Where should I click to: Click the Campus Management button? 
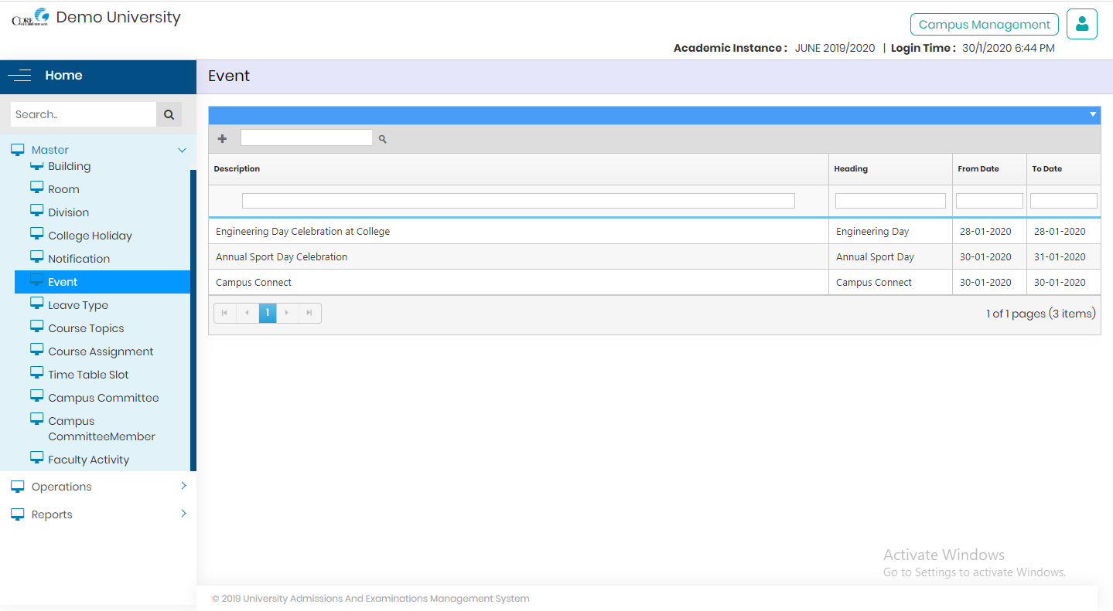pos(984,25)
